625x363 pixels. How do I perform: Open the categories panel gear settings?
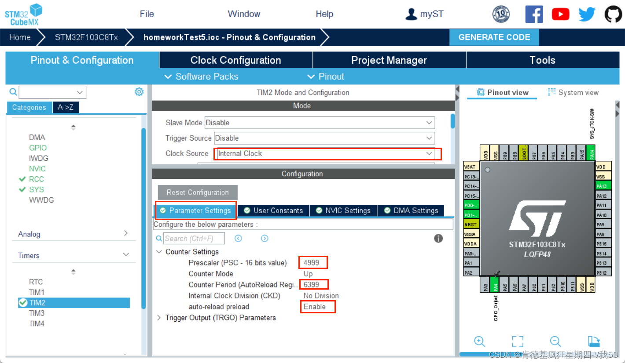(x=139, y=92)
